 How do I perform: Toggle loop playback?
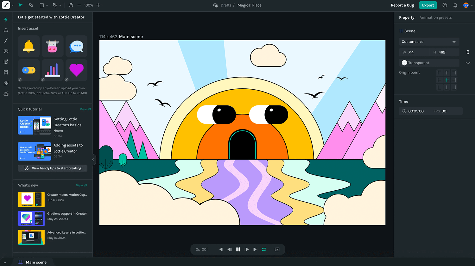(264, 250)
